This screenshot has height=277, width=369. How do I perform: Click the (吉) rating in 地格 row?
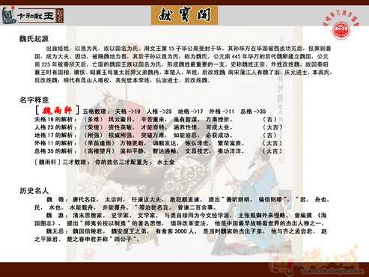(x=269, y=136)
